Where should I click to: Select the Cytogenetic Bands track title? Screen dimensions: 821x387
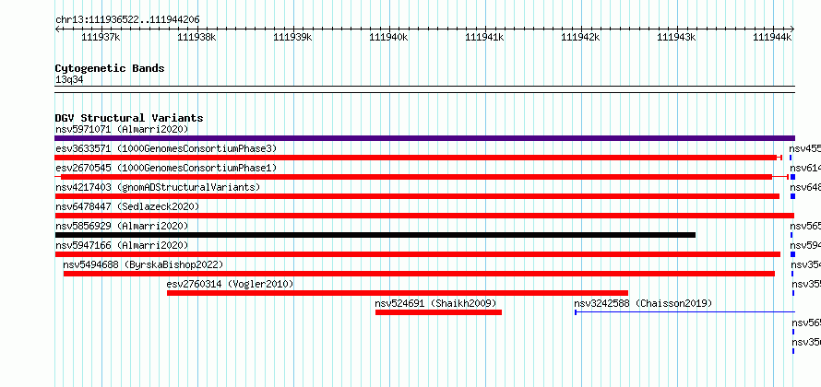click(110, 68)
